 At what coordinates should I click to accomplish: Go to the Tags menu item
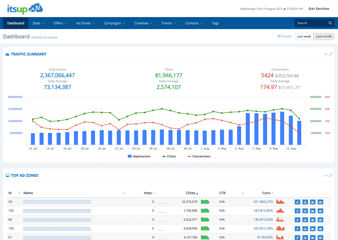(x=215, y=23)
